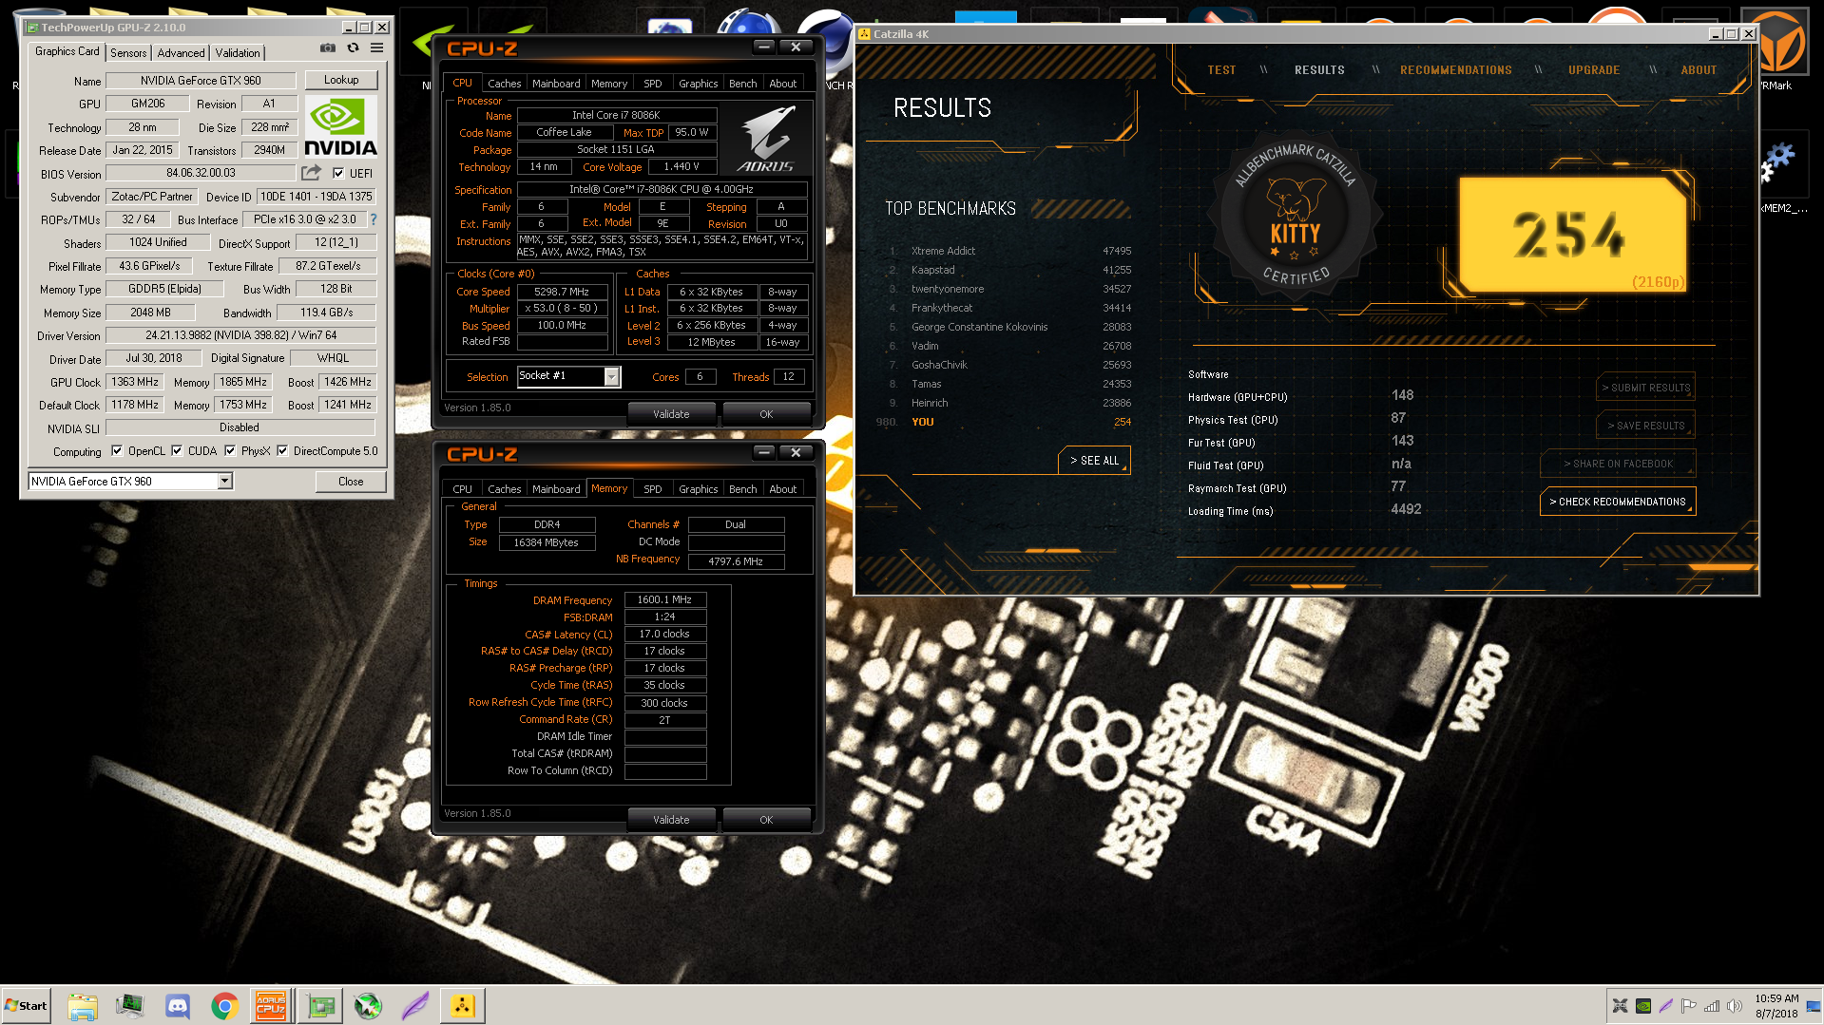The image size is (1824, 1025).
Task: Expand the Socket #1 selection dropdown
Action: 611,377
